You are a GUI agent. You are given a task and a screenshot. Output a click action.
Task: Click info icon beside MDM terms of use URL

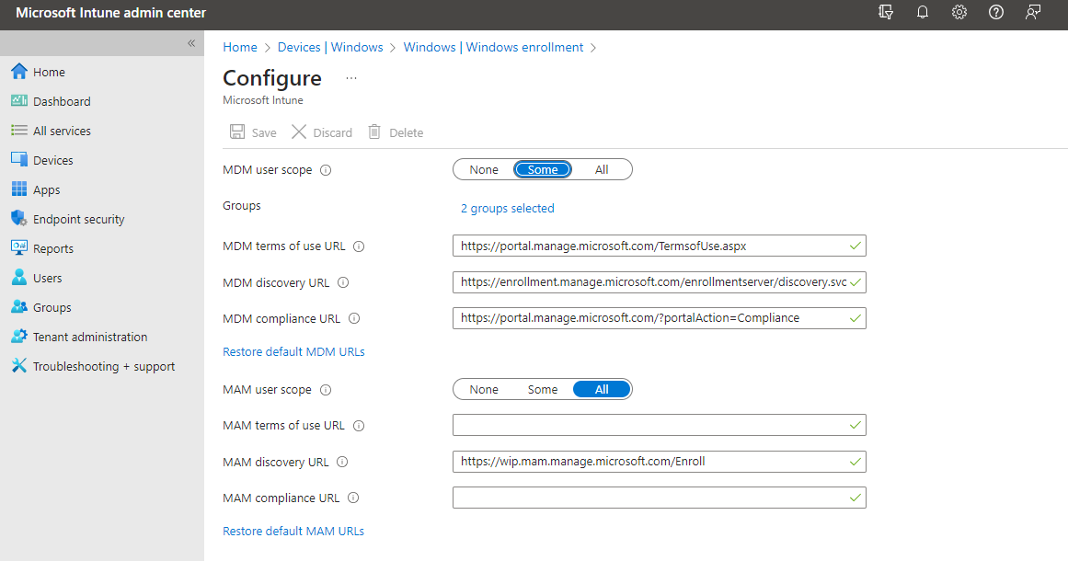click(359, 246)
